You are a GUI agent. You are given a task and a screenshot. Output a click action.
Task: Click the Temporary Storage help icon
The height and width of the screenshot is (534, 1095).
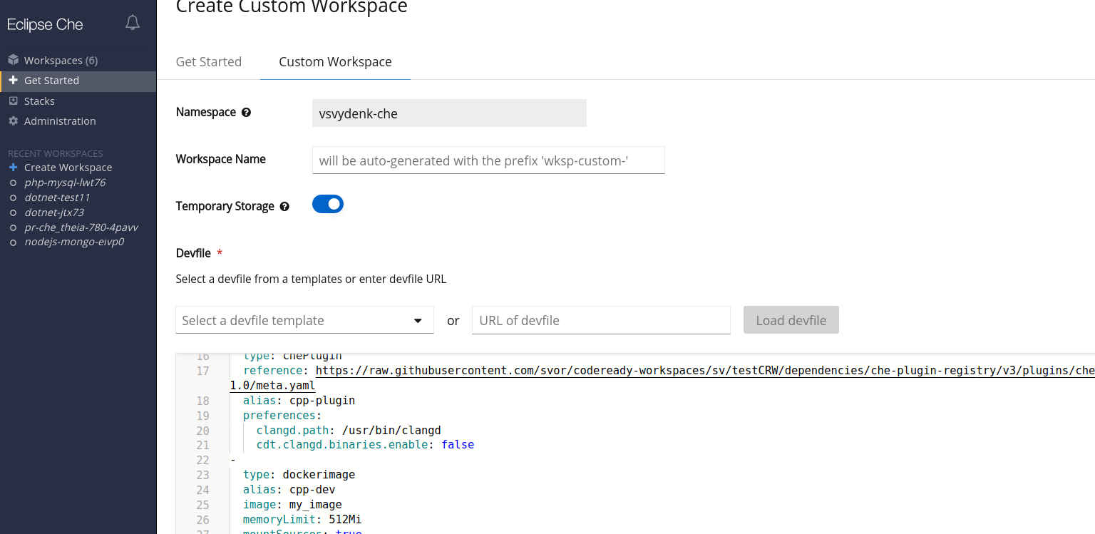[x=284, y=207]
